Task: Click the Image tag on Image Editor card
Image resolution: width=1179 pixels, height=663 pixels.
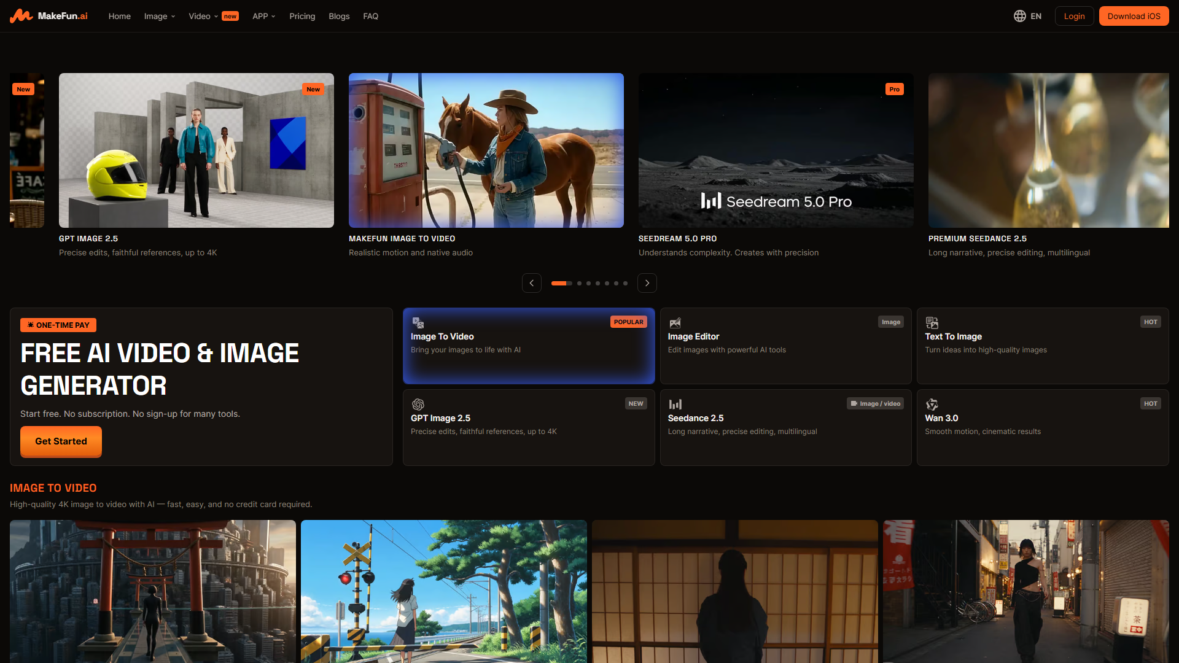Action: pos(891,322)
